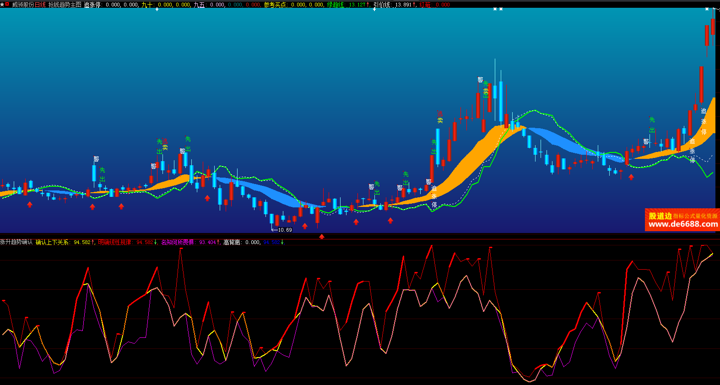
Task: Click the 抢钱趋势主图 indicator name
Action: click(x=65, y=5)
